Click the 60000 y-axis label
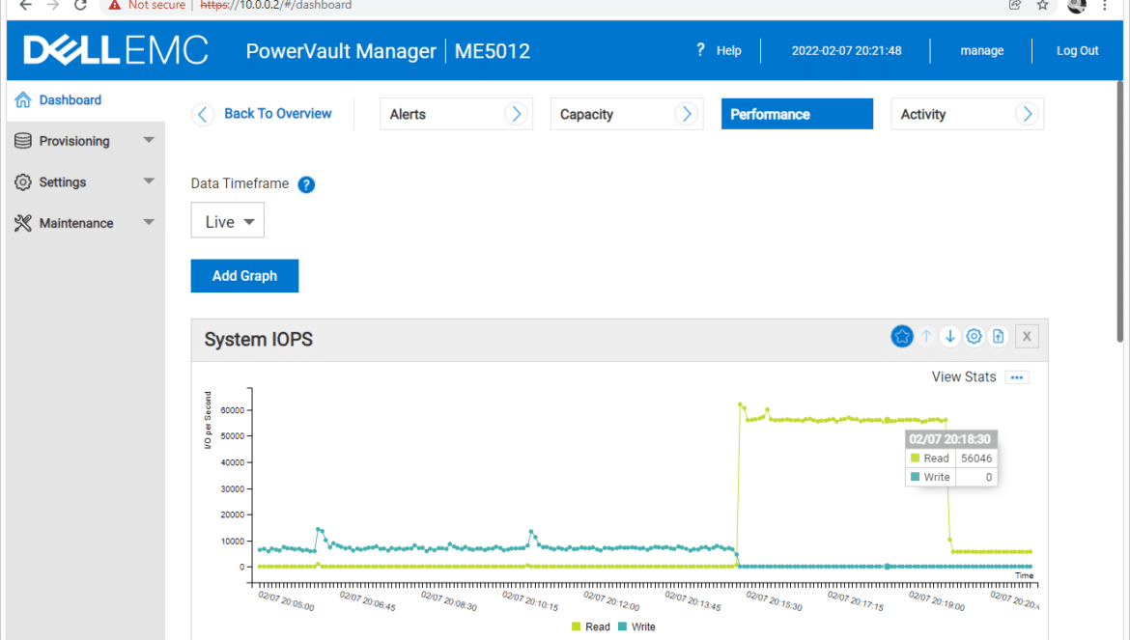This screenshot has width=1130, height=640. 232,410
